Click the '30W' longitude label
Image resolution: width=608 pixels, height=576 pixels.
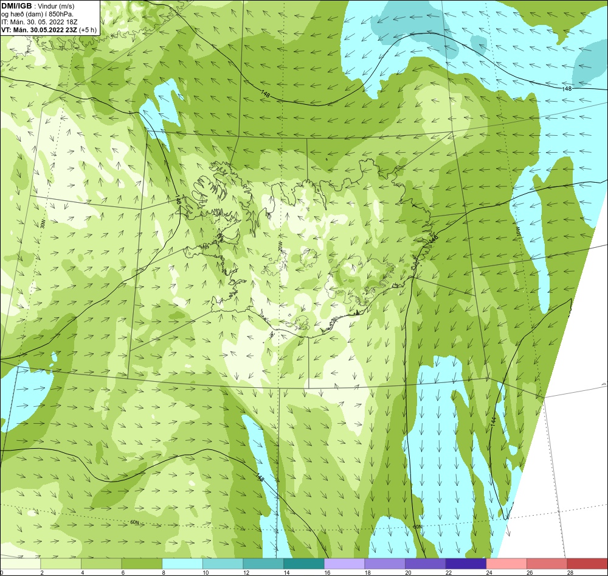(43, 223)
